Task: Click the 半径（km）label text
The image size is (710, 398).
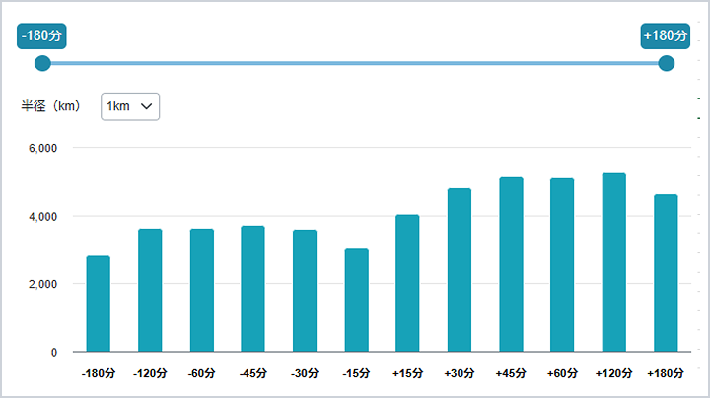Action: point(50,106)
